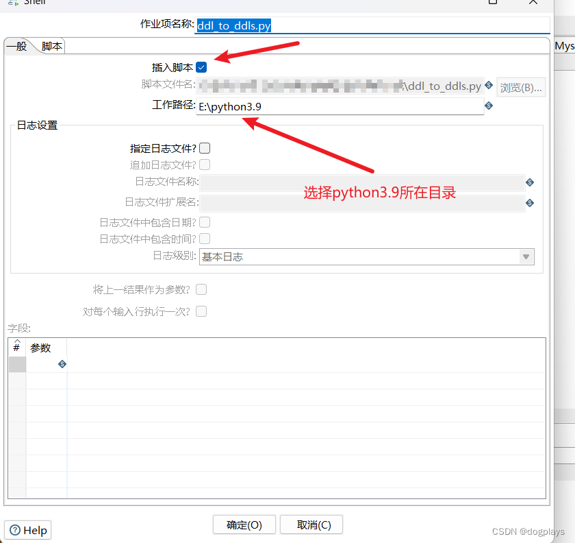Click variable icon beside 日志文件扩展名 field

coord(529,203)
